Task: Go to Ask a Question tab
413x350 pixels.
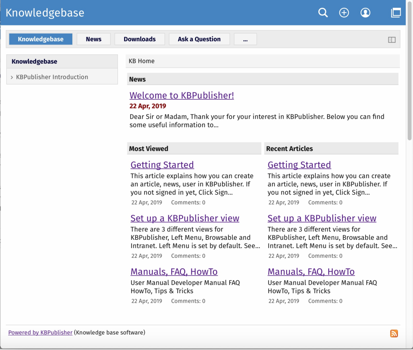Action: click(x=199, y=39)
